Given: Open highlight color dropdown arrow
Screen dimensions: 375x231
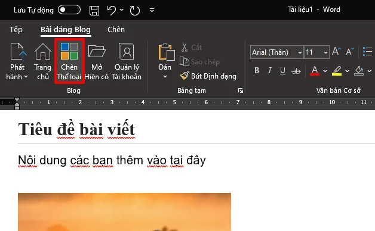Looking at the screenshot, I should coord(347,71).
